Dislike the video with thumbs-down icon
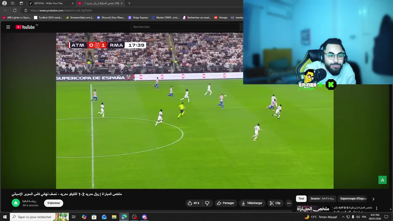Screen dimensions: 393x221 pyautogui.click(x=207, y=203)
